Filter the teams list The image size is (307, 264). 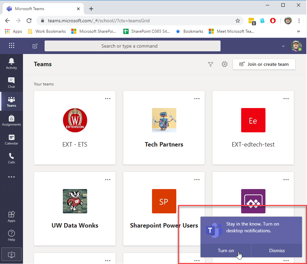click(x=210, y=64)
